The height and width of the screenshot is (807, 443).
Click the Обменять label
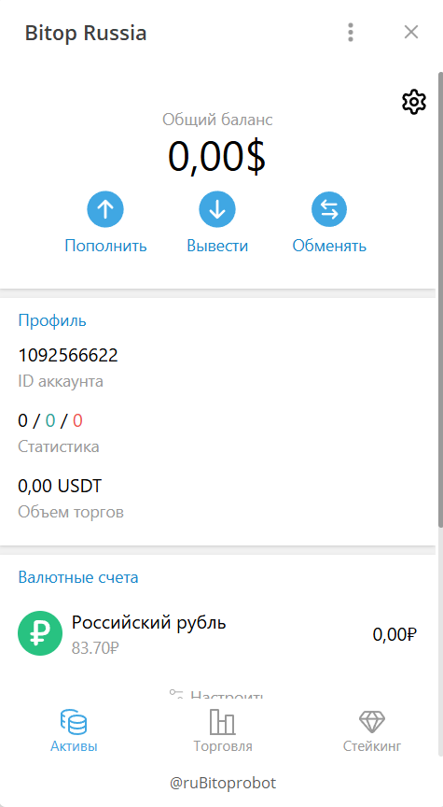(329, 246)
